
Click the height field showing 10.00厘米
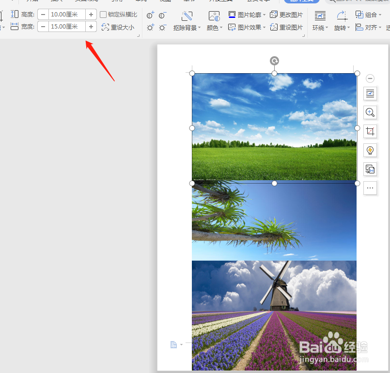point(67,15)
